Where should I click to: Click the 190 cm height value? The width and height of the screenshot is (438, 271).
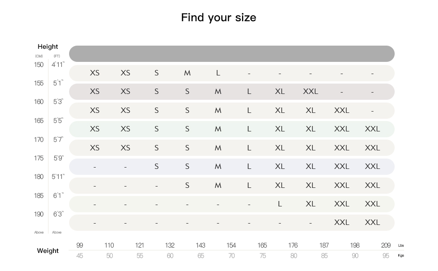coord(39,214)
